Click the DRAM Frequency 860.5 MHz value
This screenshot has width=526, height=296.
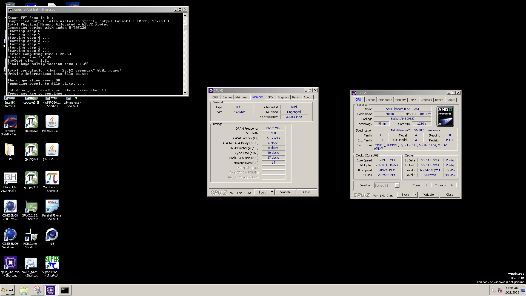[273, 128]
